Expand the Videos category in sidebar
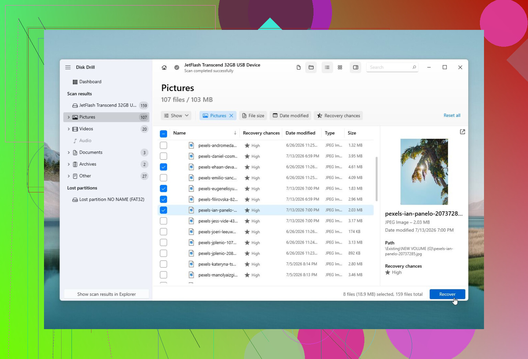This screenshot has height=359, width=528. point(69,129)
